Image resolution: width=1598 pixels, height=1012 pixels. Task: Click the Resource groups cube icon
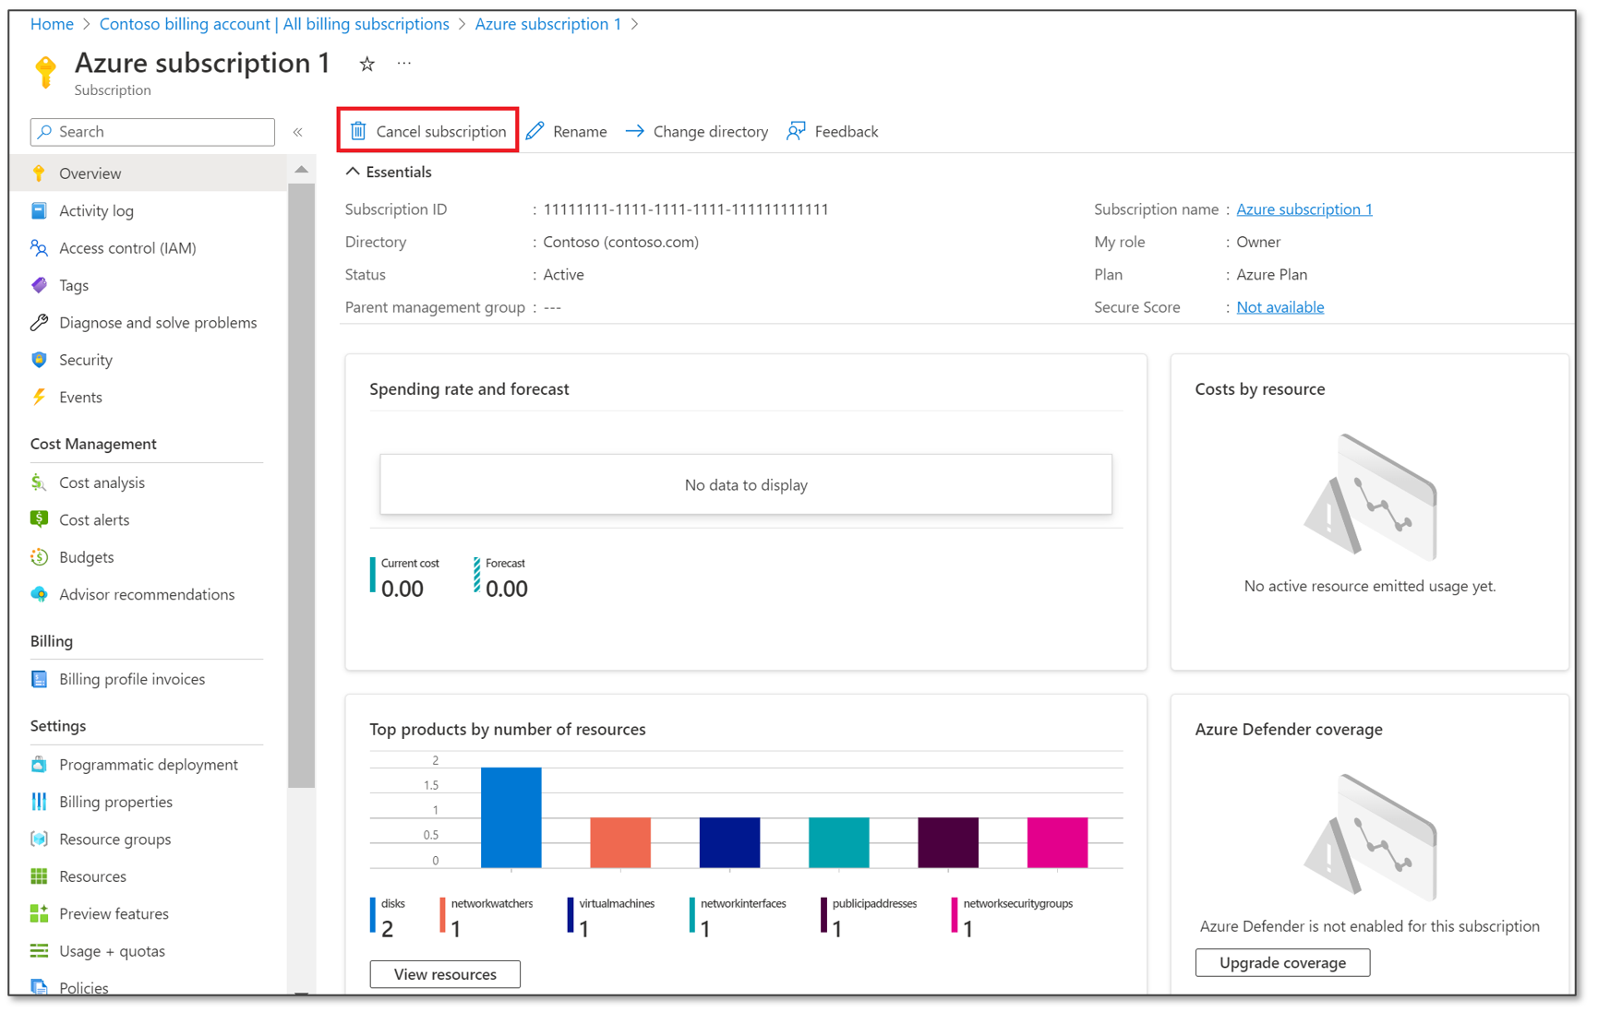39,839
